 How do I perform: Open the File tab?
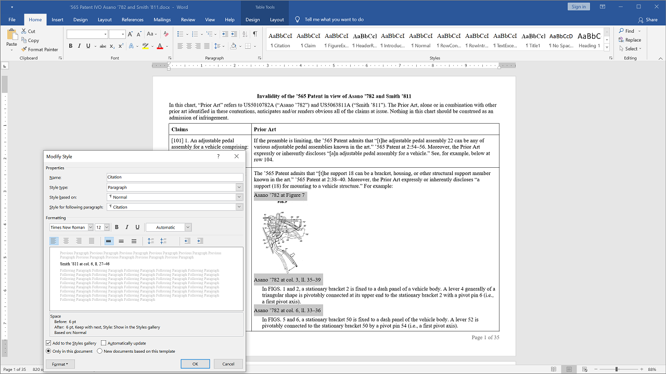pyautogui.click(x=12, y=20)
